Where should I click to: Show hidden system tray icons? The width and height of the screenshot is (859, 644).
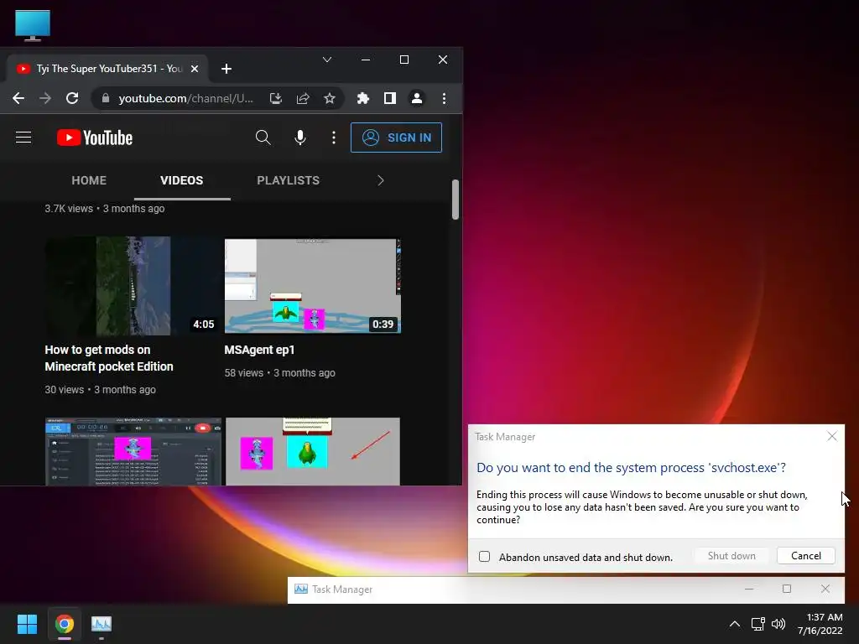pyautogui.click(x=735, y=624)
